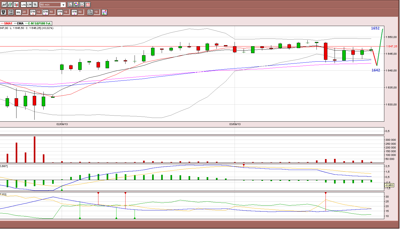Screen dimensions: 400x230
Task: Toggle the BOL Bollinger bands indicator
Action: pos(18,12)
